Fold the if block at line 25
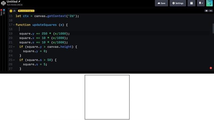 pyautogui.click(x=14, y=60)
